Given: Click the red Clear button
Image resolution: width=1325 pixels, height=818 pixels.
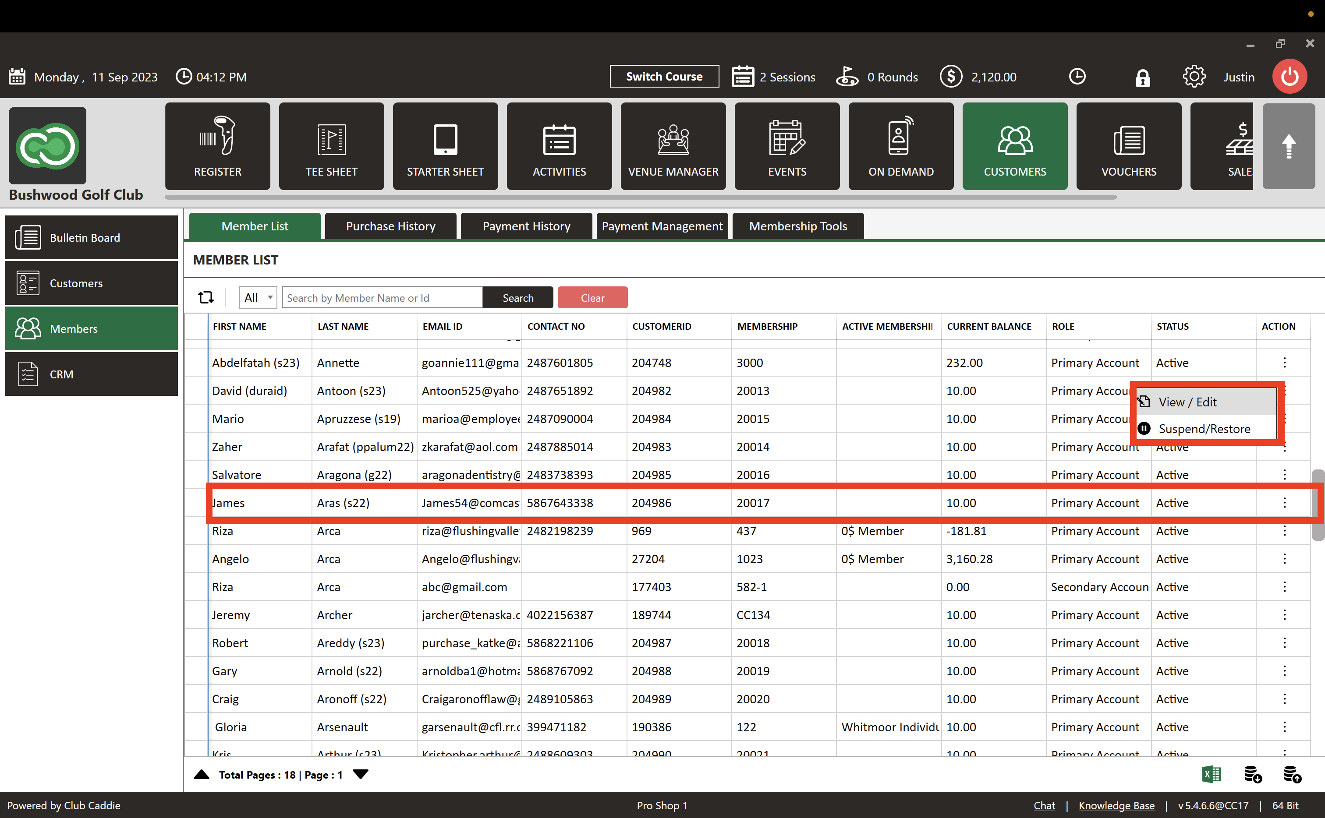Looking at the screenshot, I should (592, 297).
